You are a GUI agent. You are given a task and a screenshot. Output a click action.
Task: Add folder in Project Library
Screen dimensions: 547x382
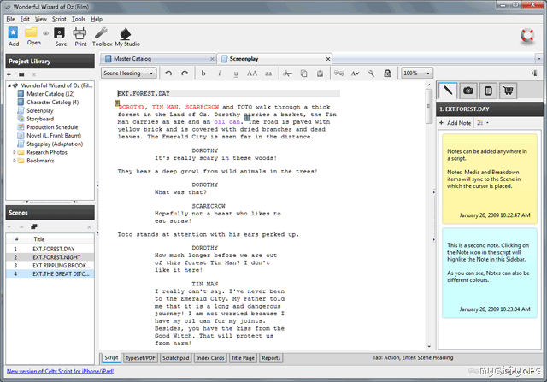tap(21, 74)
